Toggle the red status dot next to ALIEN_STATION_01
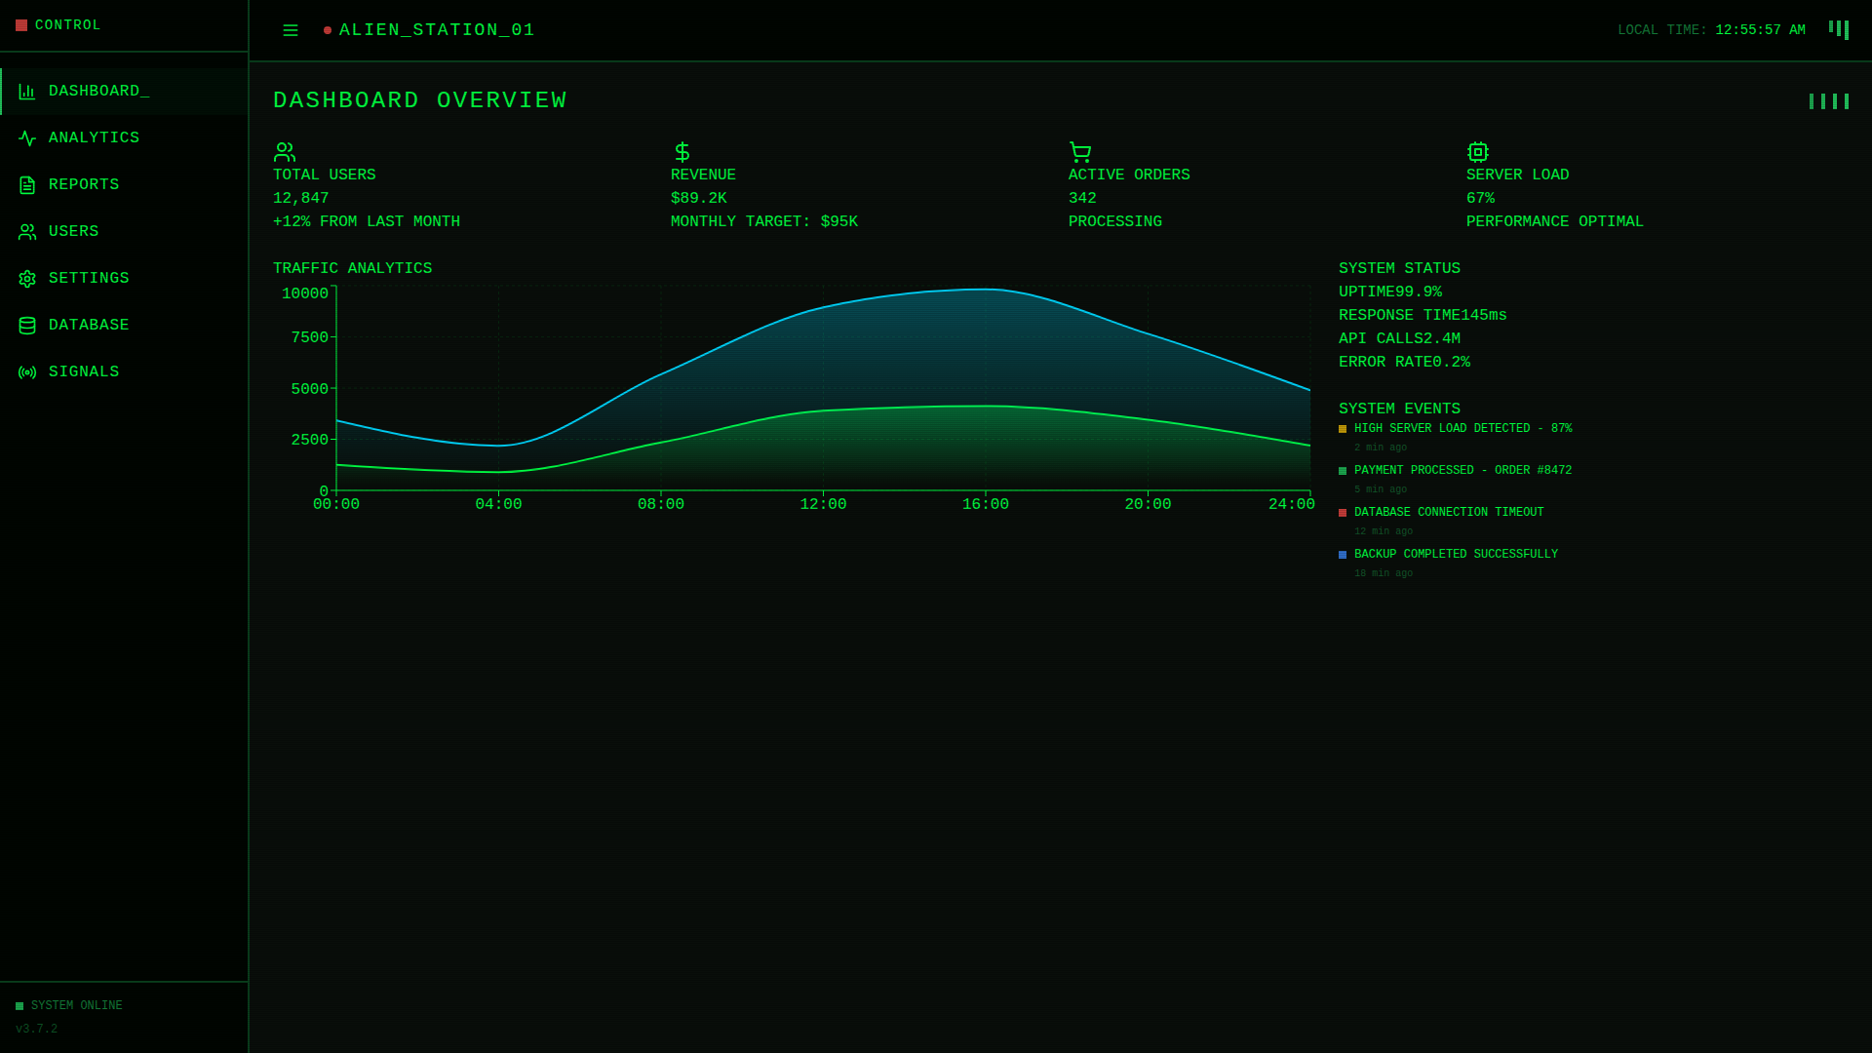Image resolution: width=1872 pixels, height=1053 pixels. click(x=327, y=30)
